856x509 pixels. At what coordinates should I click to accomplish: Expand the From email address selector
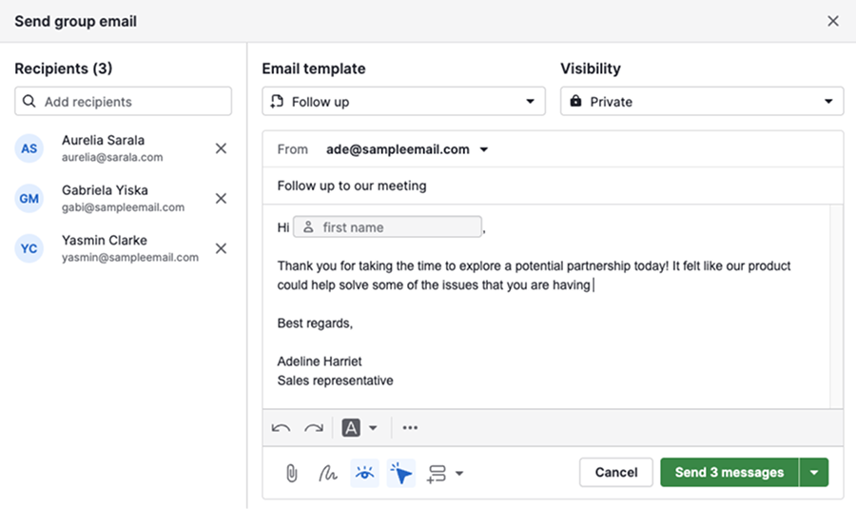point(483,149)
